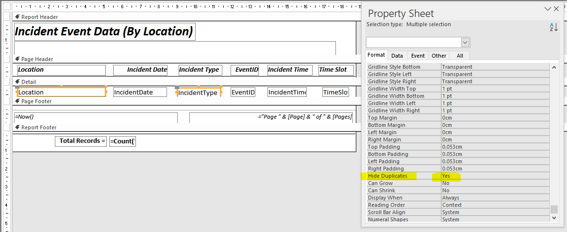Viewport: 567px width, 232px height.
Task: Click the Gridline Width Bottom value
Action: click(x=496, y=96)
